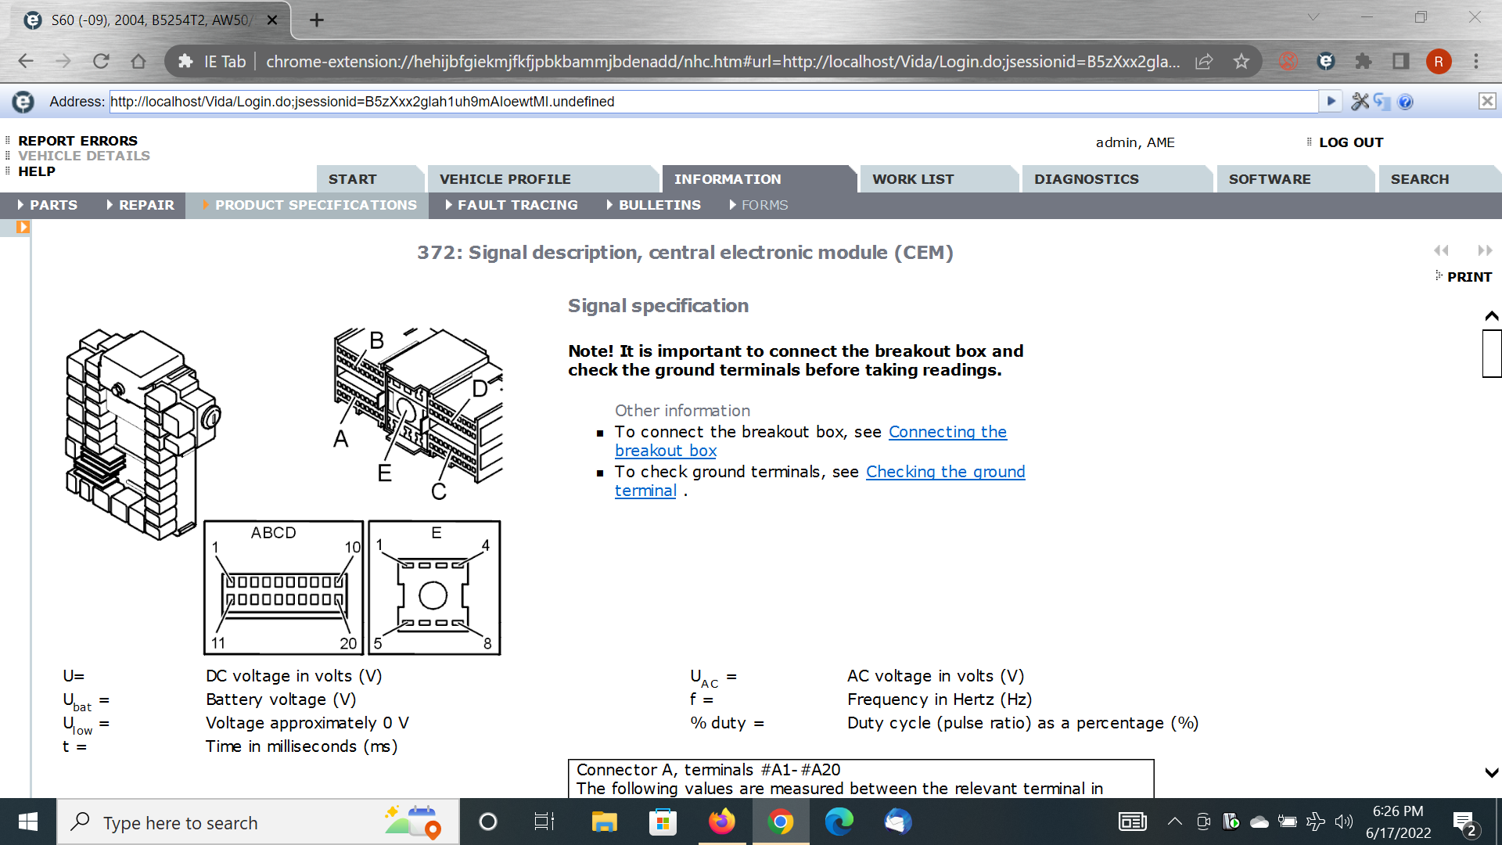Click the IE Tab address input field

tap(712, 102)
